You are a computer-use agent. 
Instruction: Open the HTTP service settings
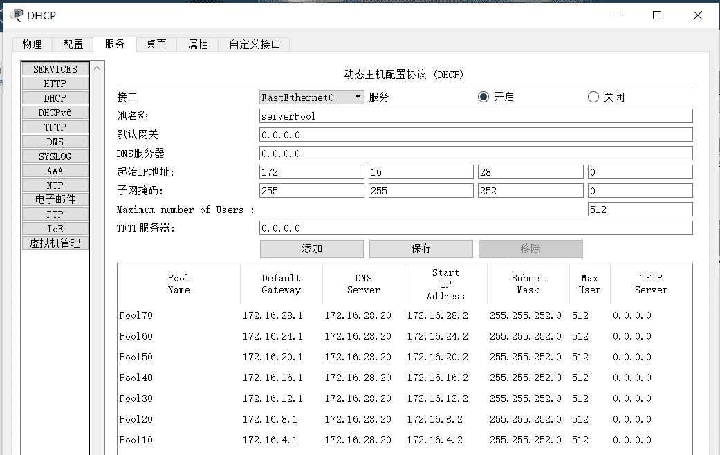click(x=55, y=83)
